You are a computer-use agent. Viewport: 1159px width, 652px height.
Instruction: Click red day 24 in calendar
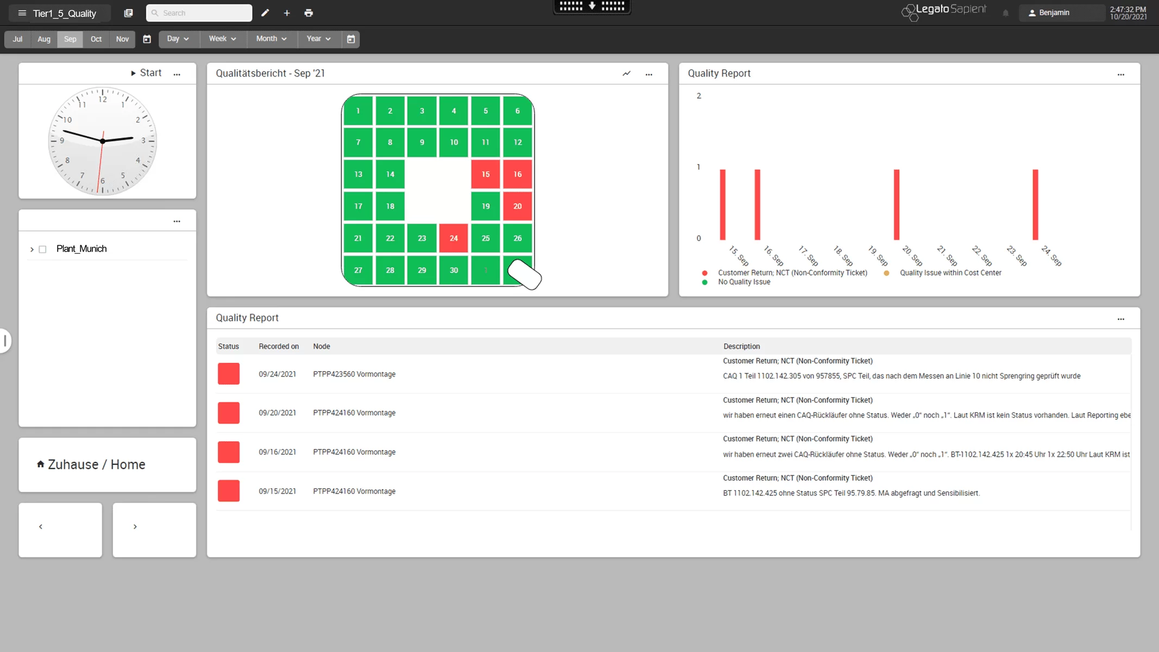click(x=454, y=238)
